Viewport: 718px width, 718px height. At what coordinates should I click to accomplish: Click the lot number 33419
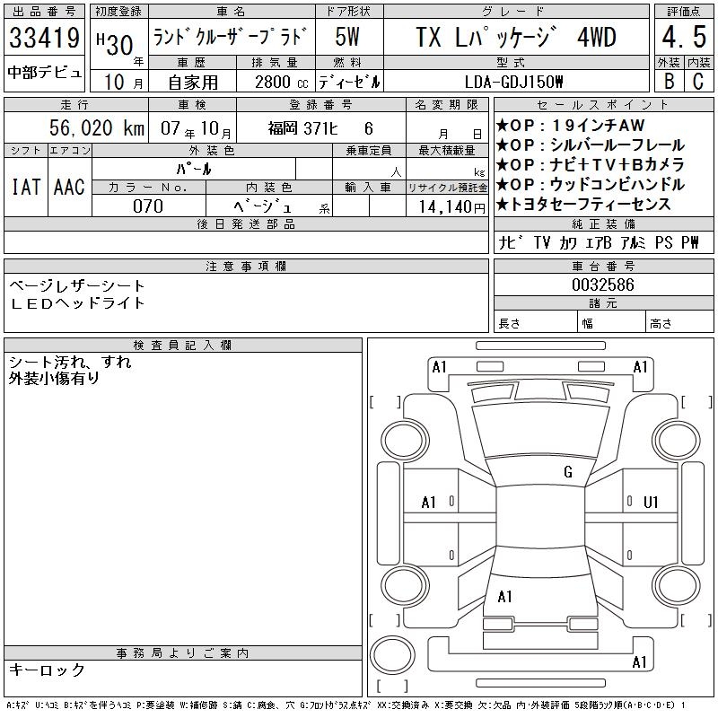(44, 39)
